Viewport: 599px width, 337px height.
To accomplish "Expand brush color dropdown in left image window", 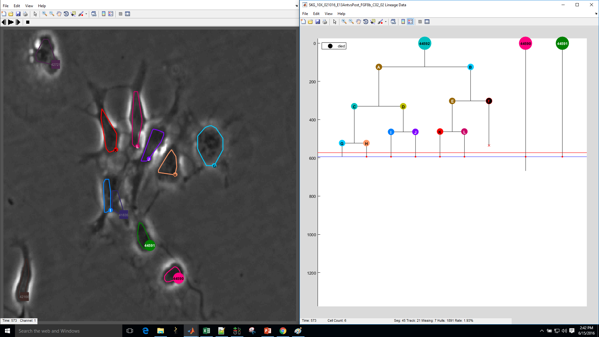I will click(86, 14).
